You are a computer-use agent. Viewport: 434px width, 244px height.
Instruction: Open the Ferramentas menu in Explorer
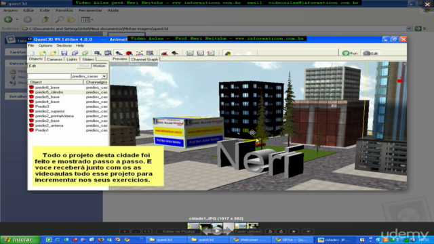point(90,10)
